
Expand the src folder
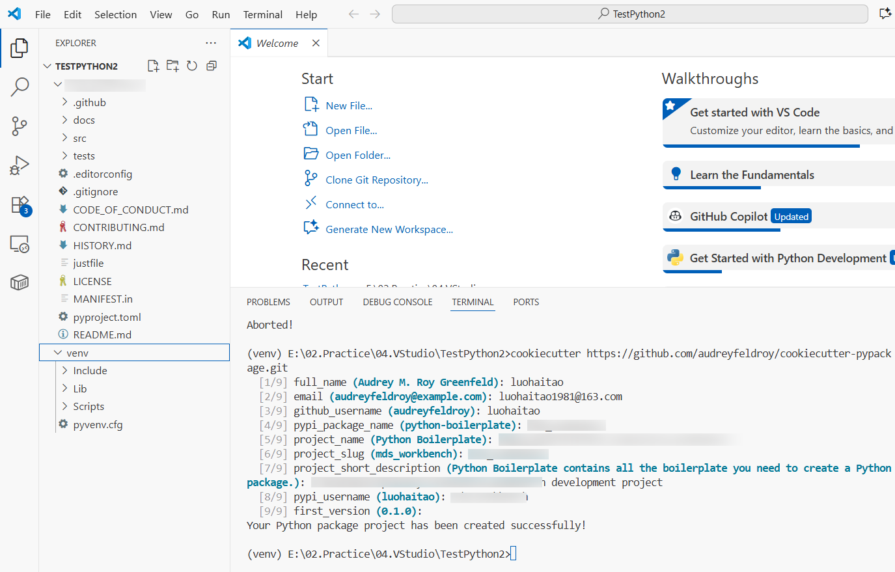64,138
